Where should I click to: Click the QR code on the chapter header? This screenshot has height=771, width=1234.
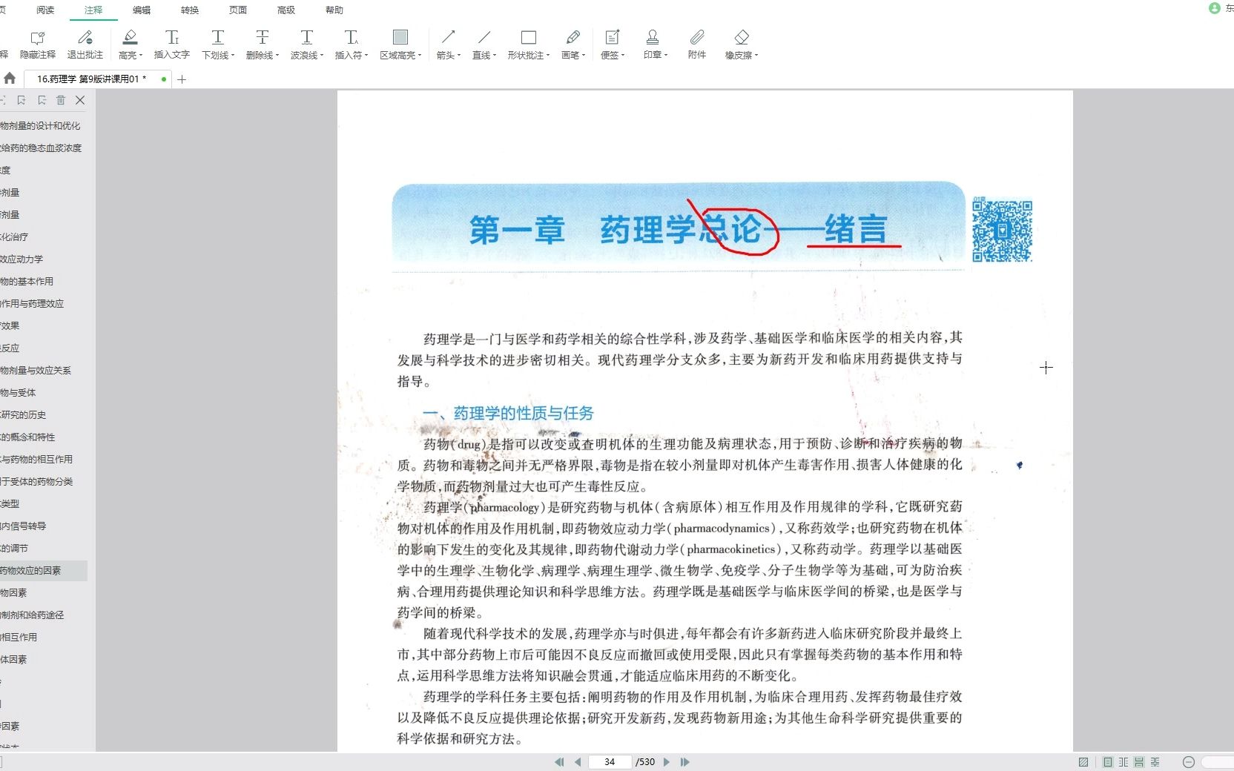point(1003,230)
